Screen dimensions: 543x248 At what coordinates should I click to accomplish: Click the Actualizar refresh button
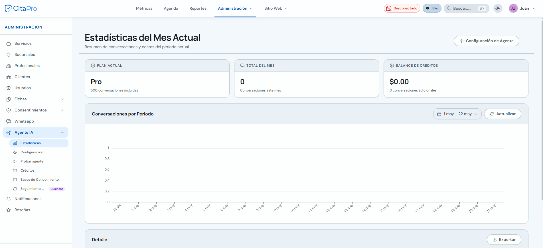[x=503, y=114]
